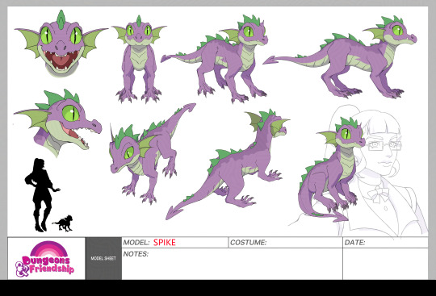Select the black human silhouette figure
Screen dimensions: 436x296
tap(42, 195)
